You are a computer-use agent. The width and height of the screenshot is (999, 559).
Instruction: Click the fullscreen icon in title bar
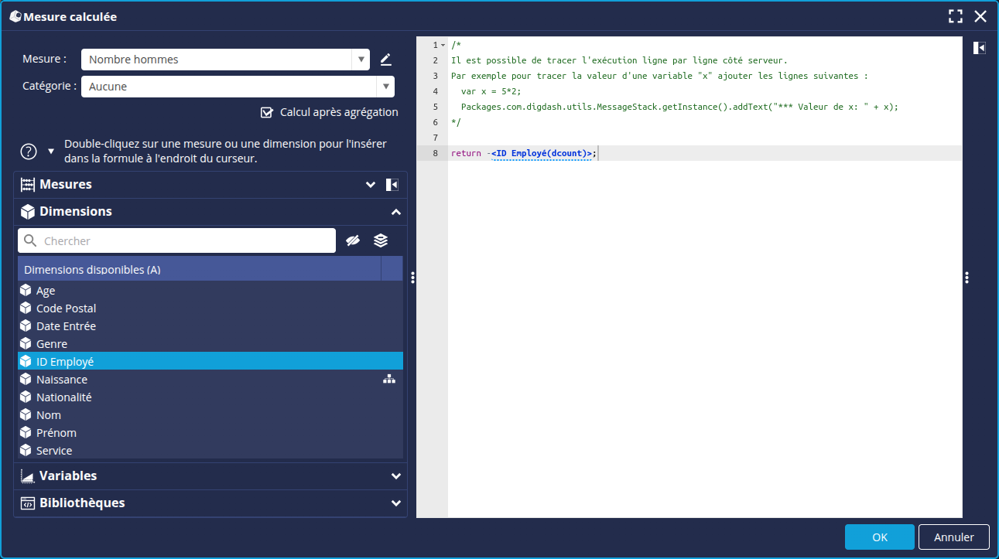956,16
